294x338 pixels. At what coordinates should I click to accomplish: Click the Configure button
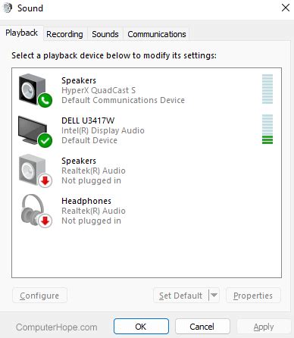pyautogui.click(x=39, y=295)
